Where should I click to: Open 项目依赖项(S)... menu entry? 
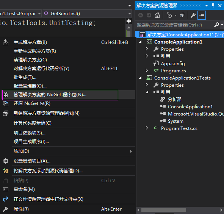(x=30, y=133)
